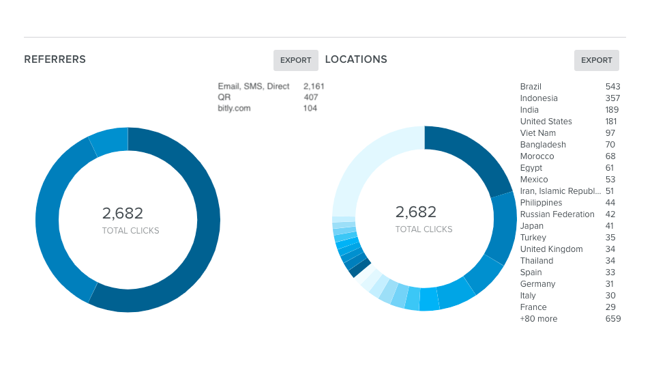
Task: Click the bitly.com referrer entry
Action: (235, 109)
